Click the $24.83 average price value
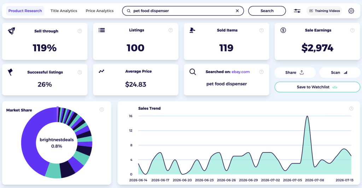Screen dimensions: 362x188 (135, 84)
